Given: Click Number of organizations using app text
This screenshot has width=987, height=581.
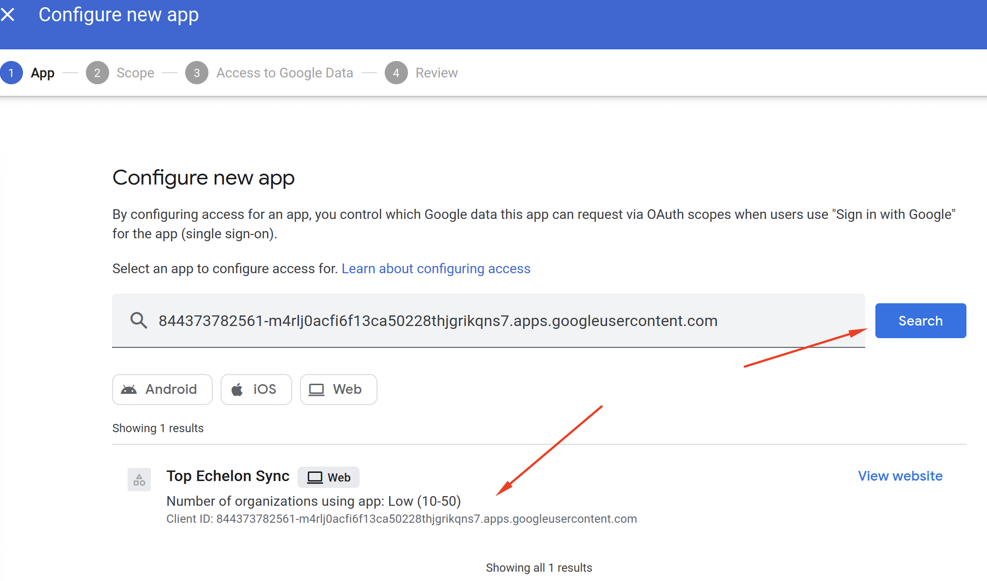Looking at the screenshot, I should coord(314,501).
